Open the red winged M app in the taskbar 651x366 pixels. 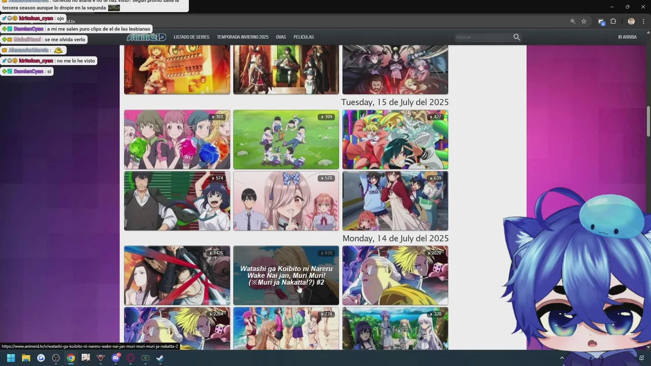101,358
